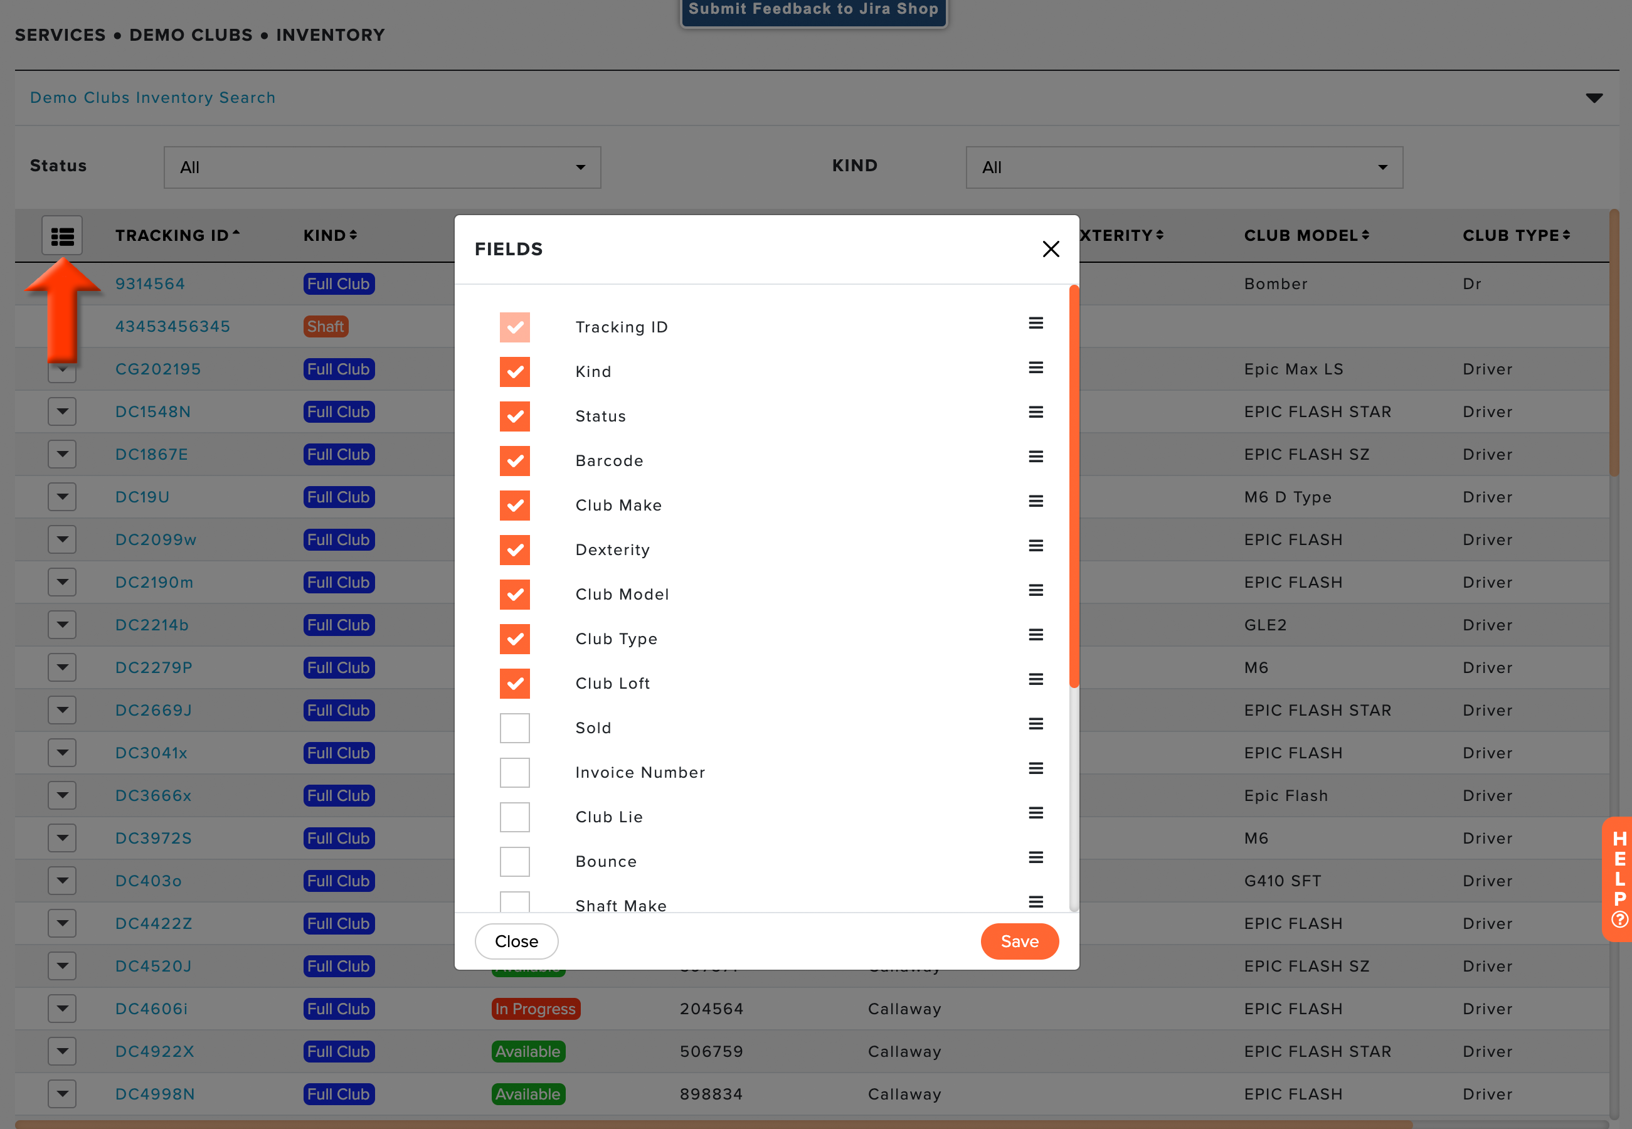Image resolution: width=1632 pixels, height=1129 pixels.
Task: Open tracking ID DC3041x link
Action: coord(151,753)
